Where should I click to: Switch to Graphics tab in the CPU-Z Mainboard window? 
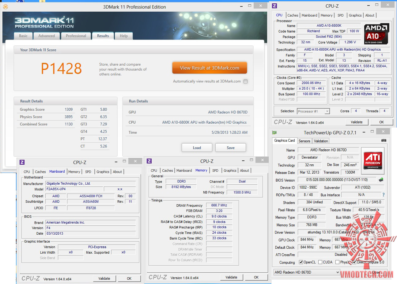coord(103,172)
